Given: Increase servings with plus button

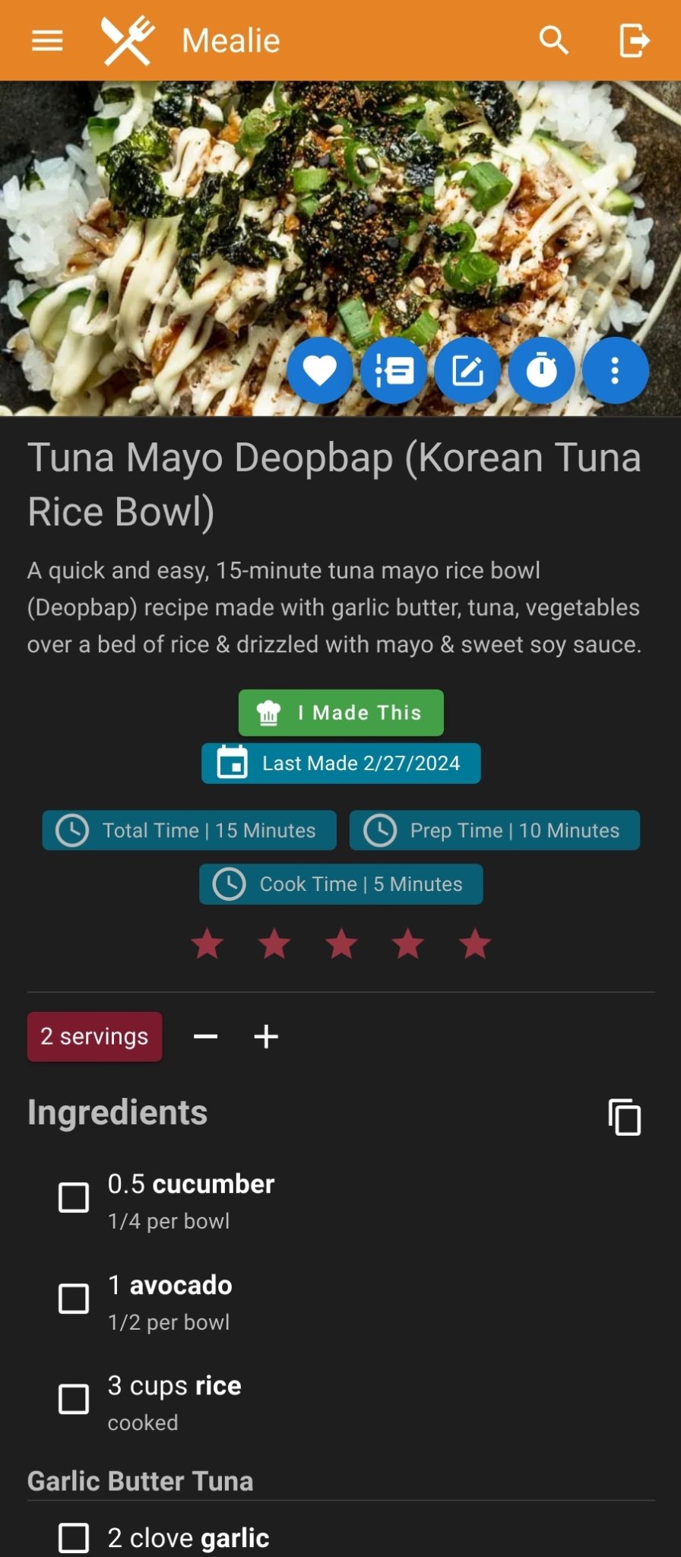Looking at the screenshot, I should (266, 1036).
